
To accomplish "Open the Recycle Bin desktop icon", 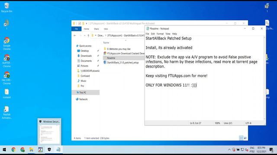I will point(7,8).
